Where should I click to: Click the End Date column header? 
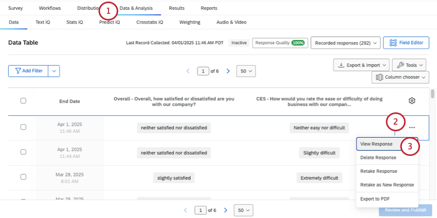[69, 102]
